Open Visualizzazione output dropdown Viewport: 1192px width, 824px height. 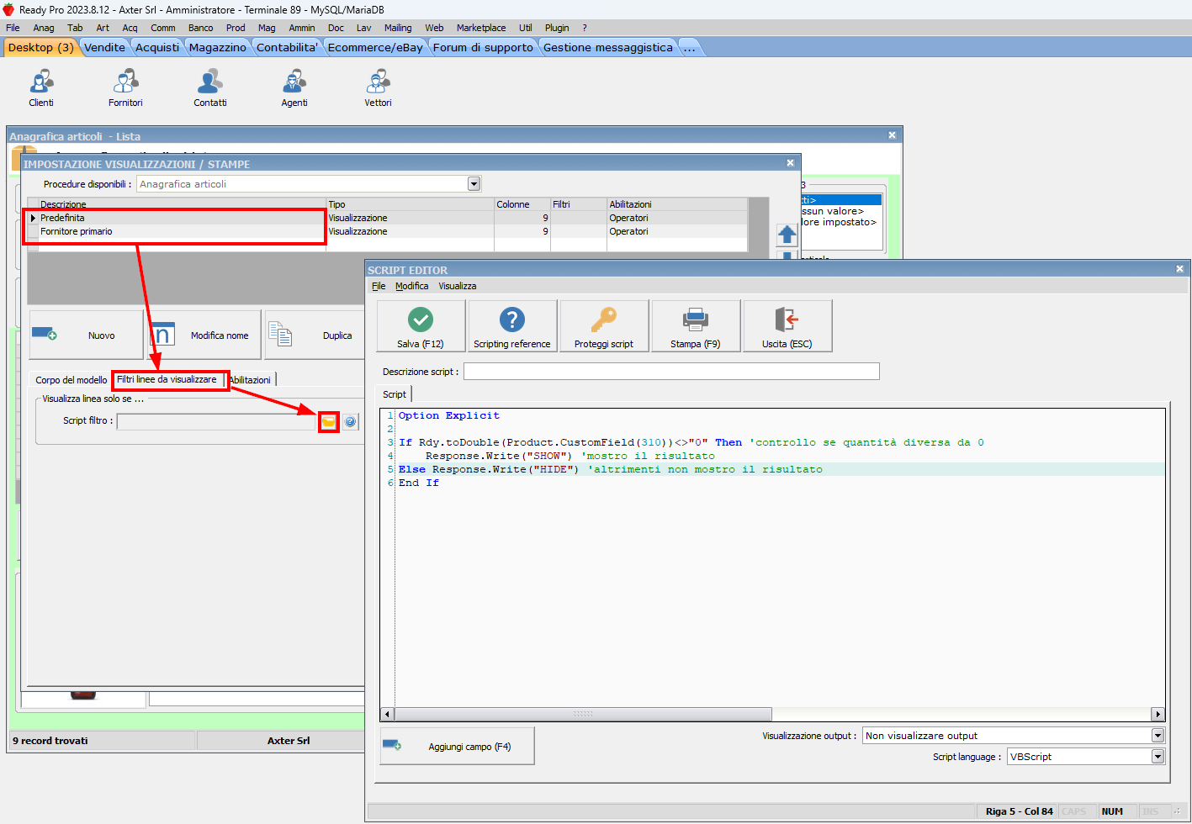point(1158,736)
